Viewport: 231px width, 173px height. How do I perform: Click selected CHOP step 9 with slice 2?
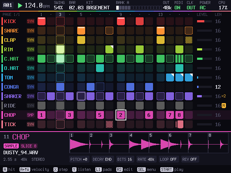[121, 115]
